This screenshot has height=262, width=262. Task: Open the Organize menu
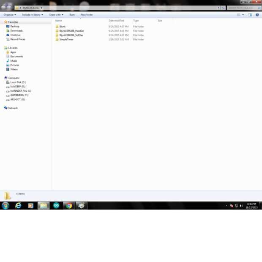click(10, 15)
